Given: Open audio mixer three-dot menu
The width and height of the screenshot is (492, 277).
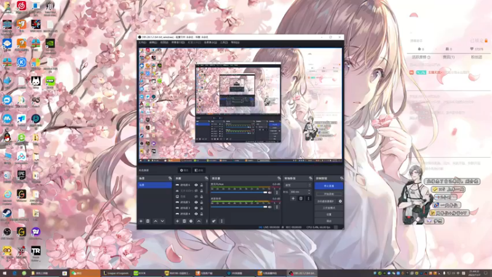Looking at the screenshot, I should pyautogui.click(x=221, y=221).
